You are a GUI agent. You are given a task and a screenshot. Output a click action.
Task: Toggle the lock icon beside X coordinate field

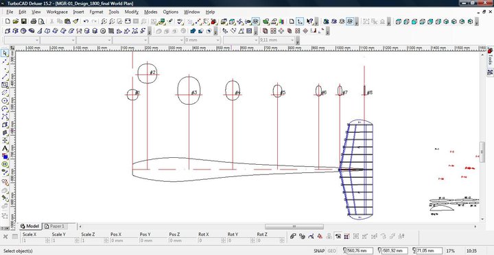(x=344, y=251)
